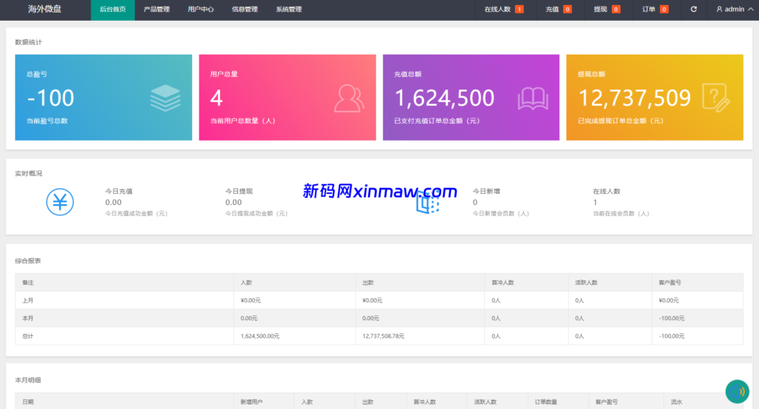Viewport: 759px width, 409px height.
Task: Click the 今日充值 label
Action: tap(119, 192)
